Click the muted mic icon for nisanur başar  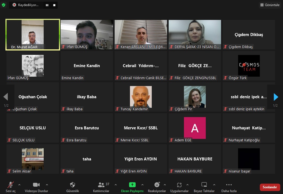[x=225, y=171]
